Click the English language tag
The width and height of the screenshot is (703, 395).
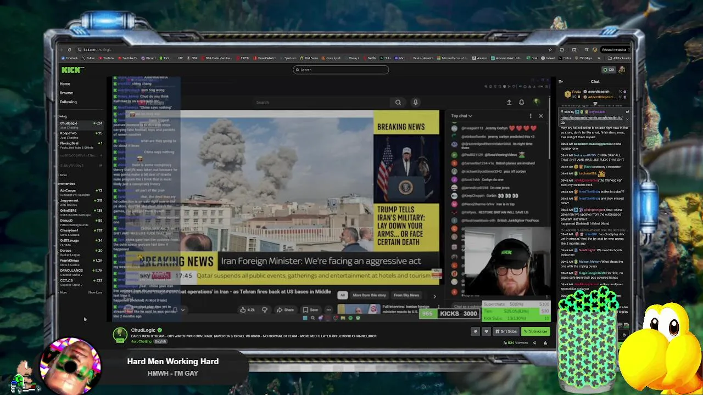[x=160, y=341]
